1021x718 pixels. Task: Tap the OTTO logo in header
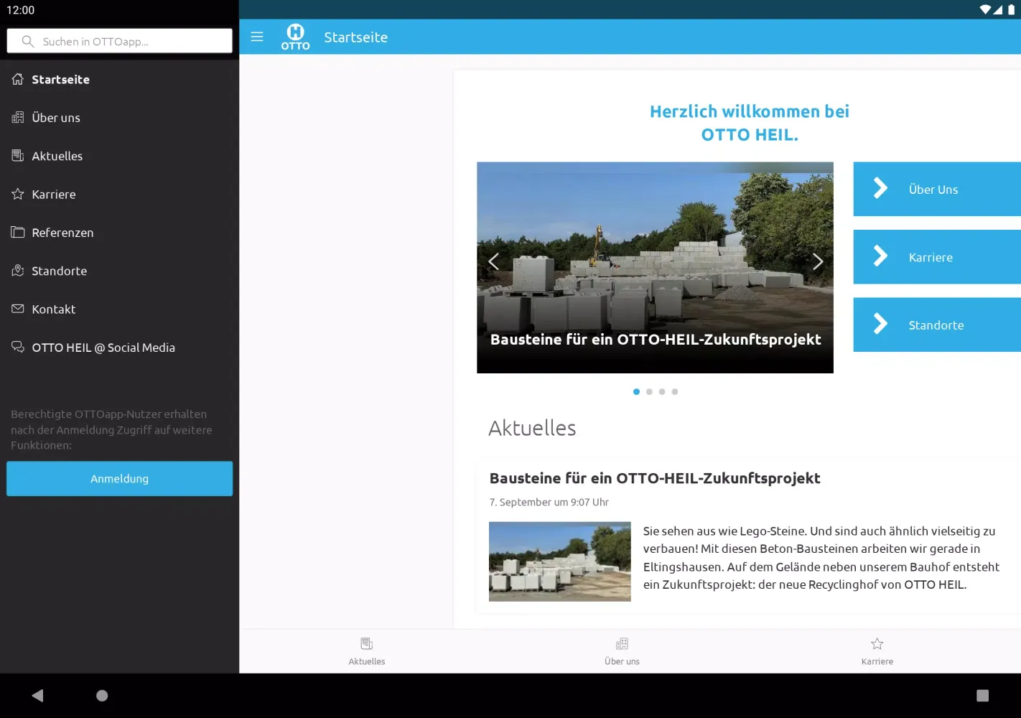pos(295,37)
